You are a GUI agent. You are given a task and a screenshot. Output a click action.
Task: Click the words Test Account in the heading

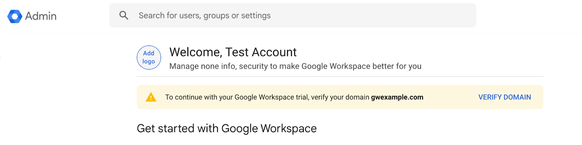click(261, 52)
